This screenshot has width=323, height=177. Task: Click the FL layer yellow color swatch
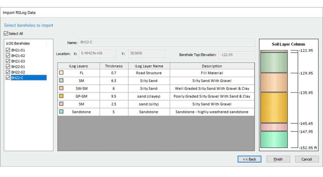click(x=61, y=73)
